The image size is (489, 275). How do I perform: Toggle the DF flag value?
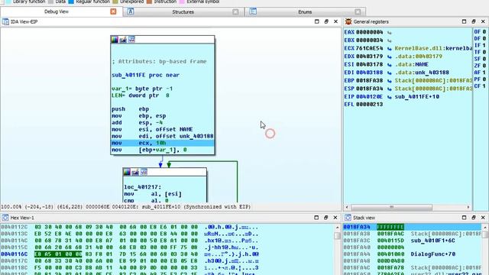coord(484,39)
